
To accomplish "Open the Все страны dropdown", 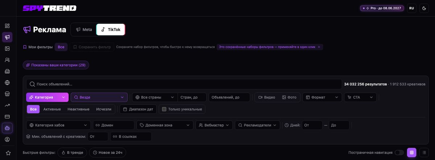I will pyautogui.click(x=155, y=97).
